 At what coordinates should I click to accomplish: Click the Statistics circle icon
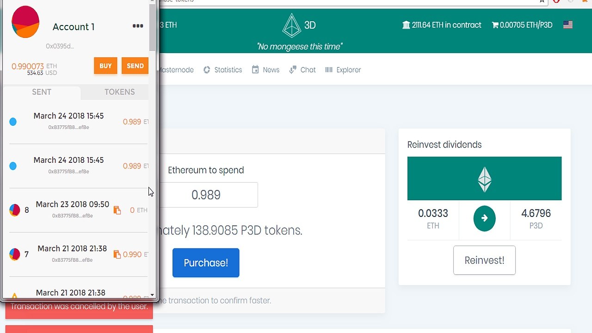tap(207, 70)
